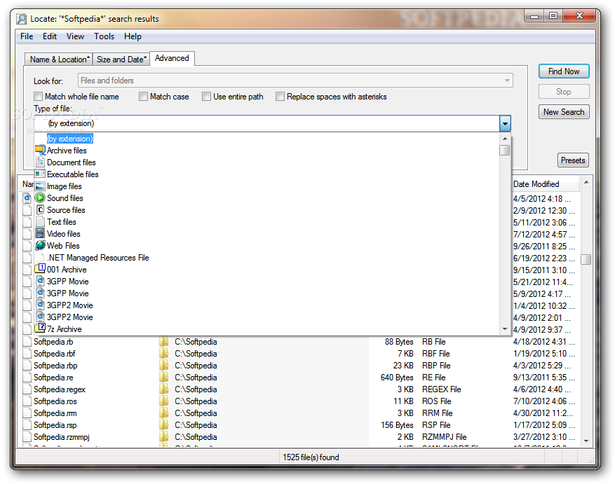Click the Web Files globe icon
Screen dimensions: 615x484
[x=40, y=245]
